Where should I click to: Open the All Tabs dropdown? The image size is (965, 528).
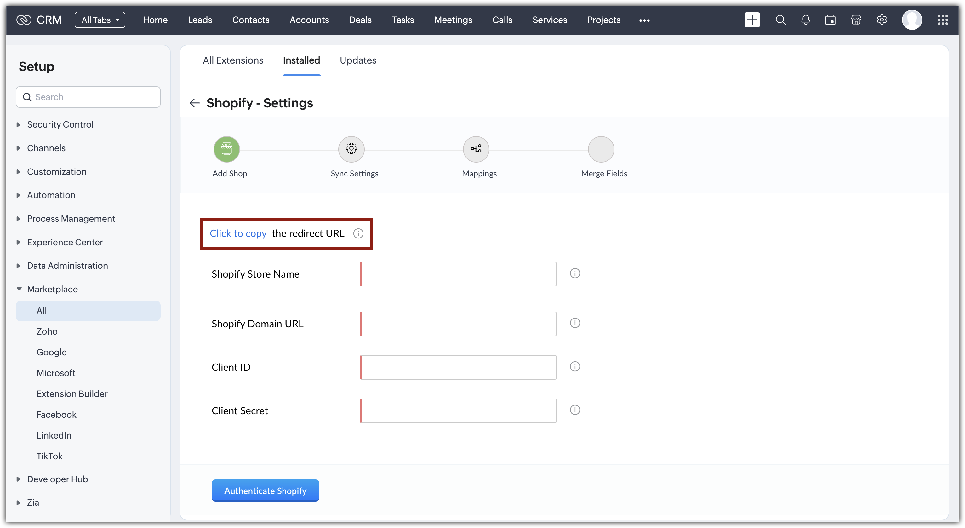point(100,20)
